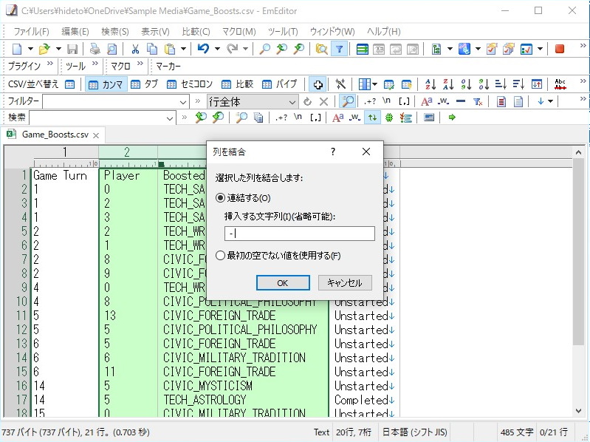Click the CSV Converter plus icon

tap(318, 84)
